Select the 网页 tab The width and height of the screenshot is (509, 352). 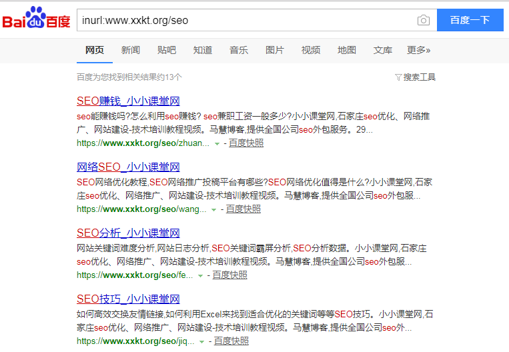[95, 50]
